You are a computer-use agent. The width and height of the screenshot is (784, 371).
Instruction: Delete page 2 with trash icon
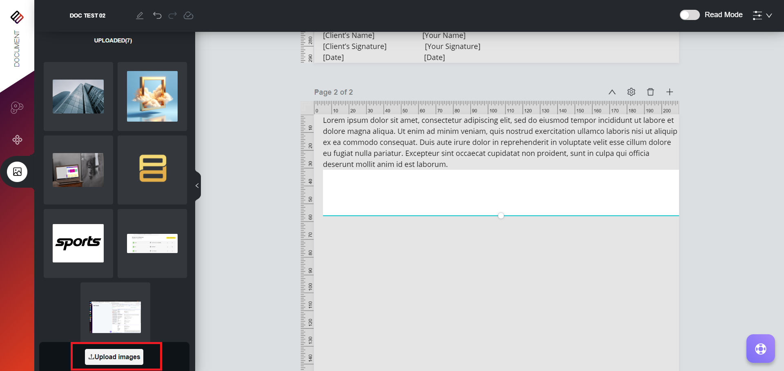[650, 92]
